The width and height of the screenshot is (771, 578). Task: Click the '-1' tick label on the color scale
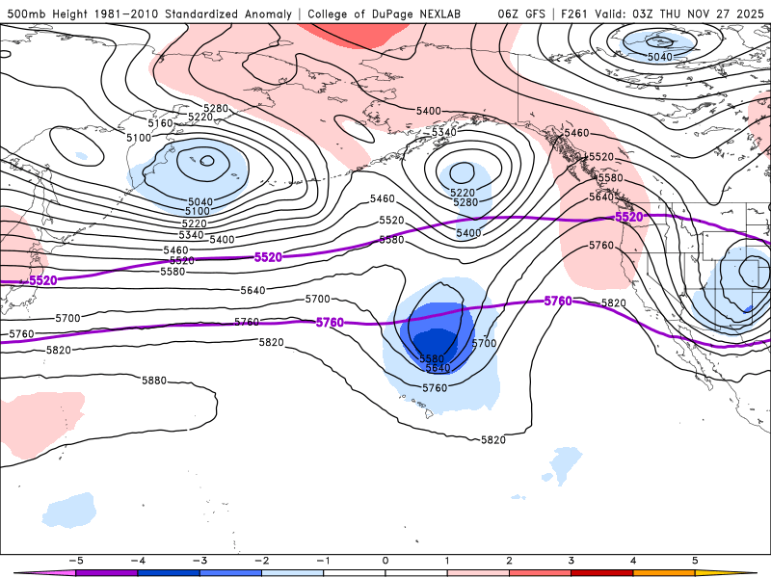pyautogui.click(x=323, y=561)
